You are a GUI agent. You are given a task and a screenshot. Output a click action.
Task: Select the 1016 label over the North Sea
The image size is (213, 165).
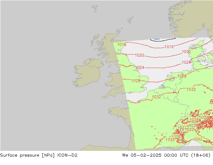pyautogui.click(x=169, y=47)
